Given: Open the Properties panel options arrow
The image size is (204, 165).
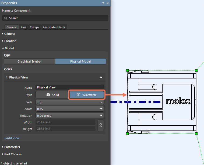Looking at the screenshot, I should pyautogui.click(x=103, y=3).
